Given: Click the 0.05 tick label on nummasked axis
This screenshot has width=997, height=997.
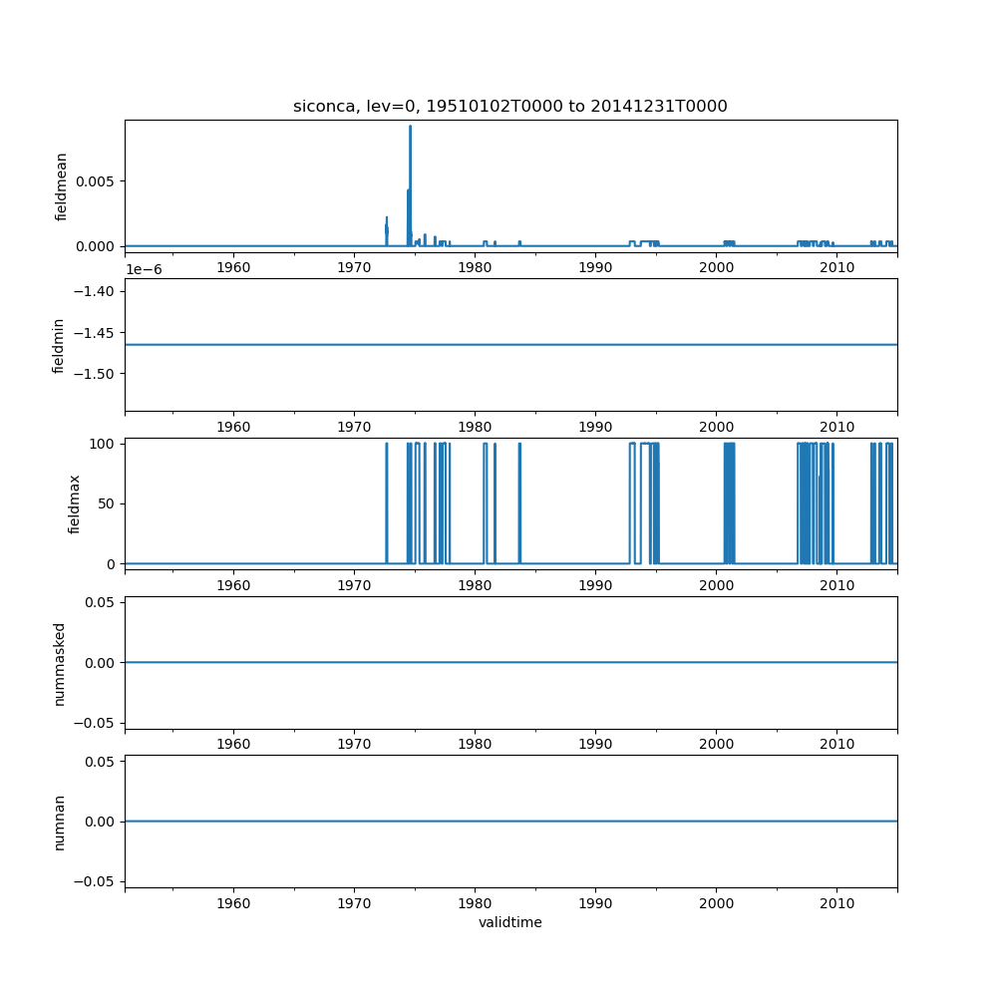Looking at the screenshot, I should pyautogui.click(x=99, y=602).
